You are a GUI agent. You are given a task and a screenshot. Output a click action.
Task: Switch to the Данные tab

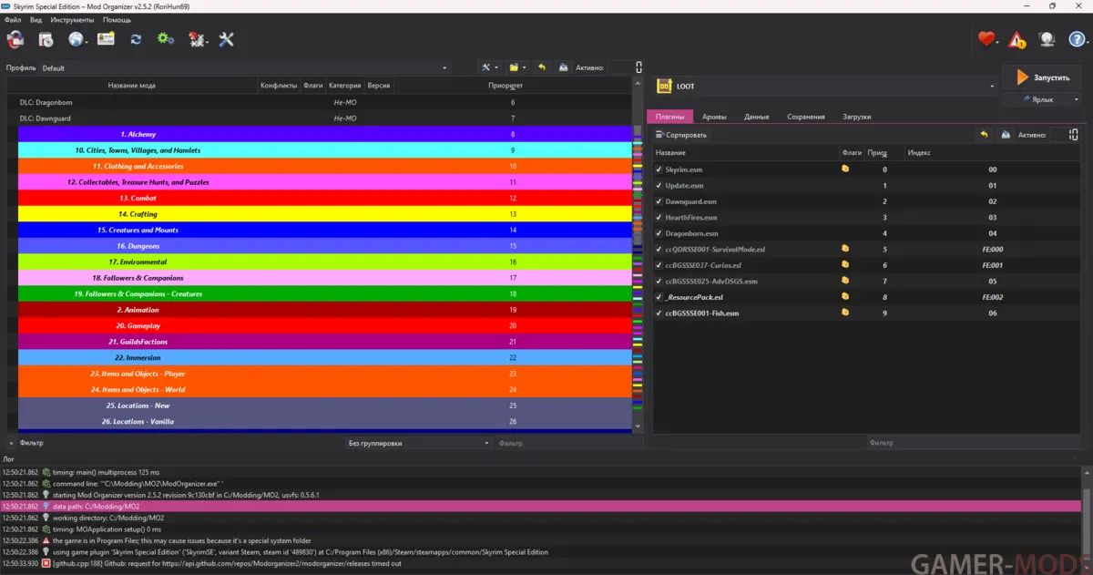pyautogui.click(x=756, y=117)
